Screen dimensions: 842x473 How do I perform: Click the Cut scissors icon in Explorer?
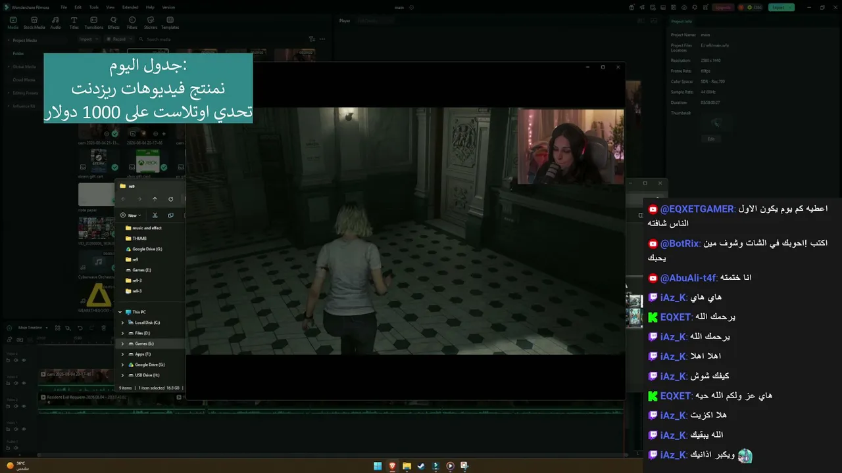[155, 215]
